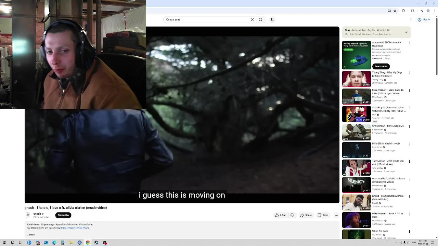Open the recording app with red dot on taskbar
The image size is (438, 246).
[x=105, y=243]
